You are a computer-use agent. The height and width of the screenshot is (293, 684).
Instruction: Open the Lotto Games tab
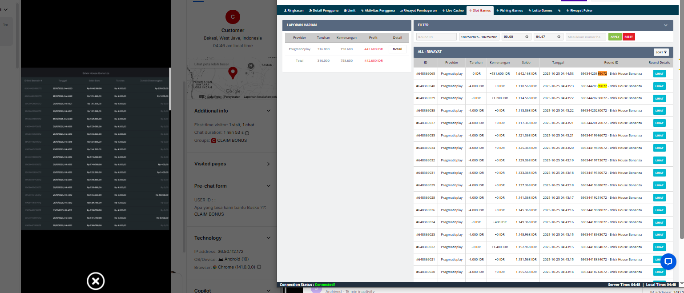(x=540, y=10)
